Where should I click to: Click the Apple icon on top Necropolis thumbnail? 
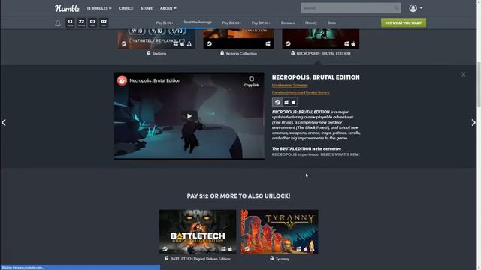353,44
